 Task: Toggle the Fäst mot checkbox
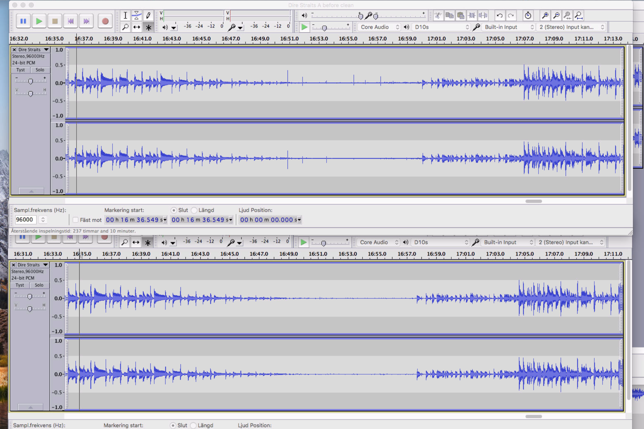(x=76, y=220)
